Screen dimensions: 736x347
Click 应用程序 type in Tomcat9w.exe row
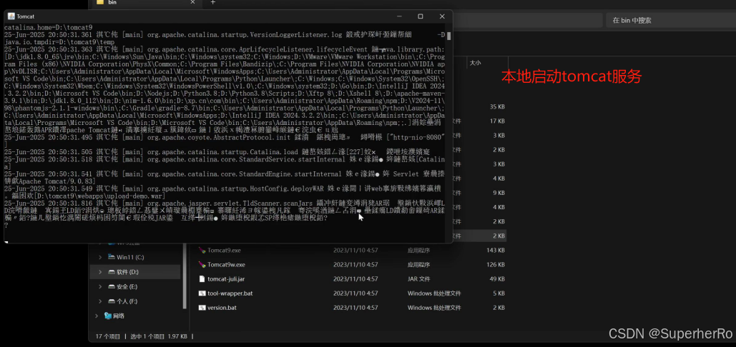tap(418, 265)
